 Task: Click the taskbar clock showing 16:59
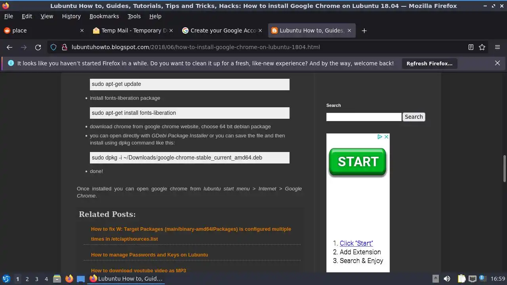coord(498,279)
